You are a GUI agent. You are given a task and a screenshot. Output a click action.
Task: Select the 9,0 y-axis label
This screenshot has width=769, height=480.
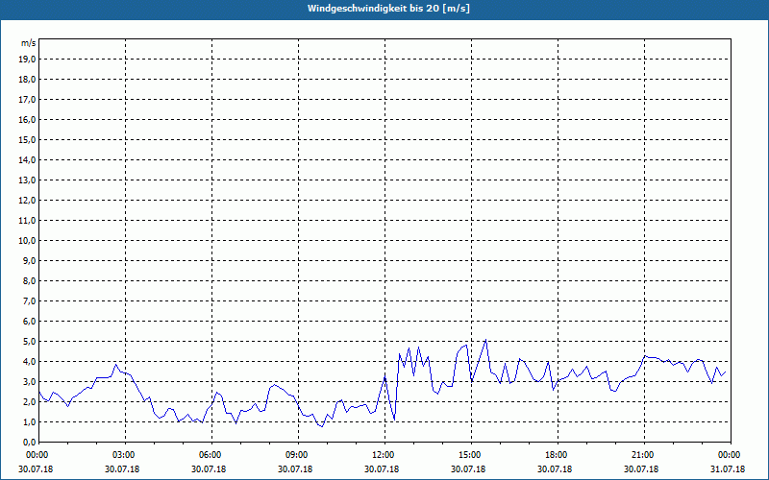tap(29, 260)
